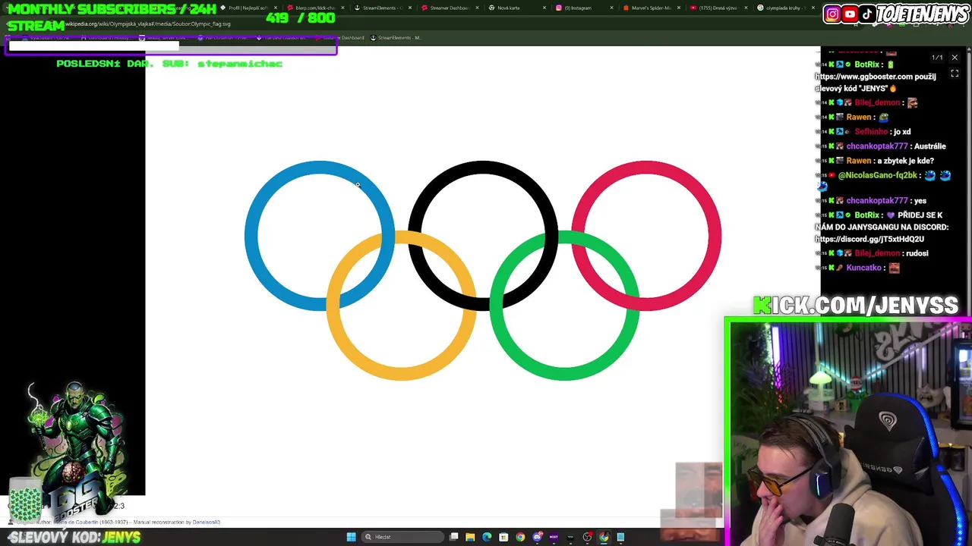Launch File Explorer from the taskbar
Viewport: 972px width, 546px height.
tap(470, 537)
